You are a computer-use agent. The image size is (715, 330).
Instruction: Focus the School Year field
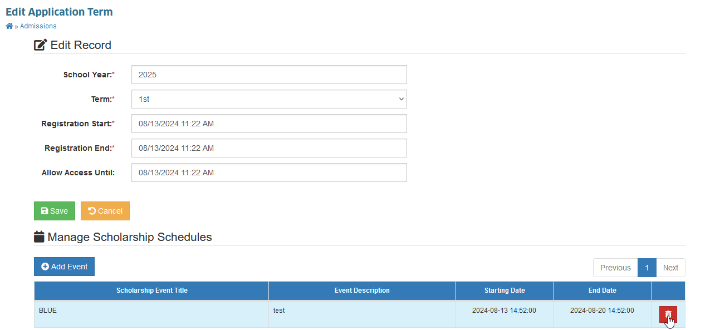tap(269, 75)
